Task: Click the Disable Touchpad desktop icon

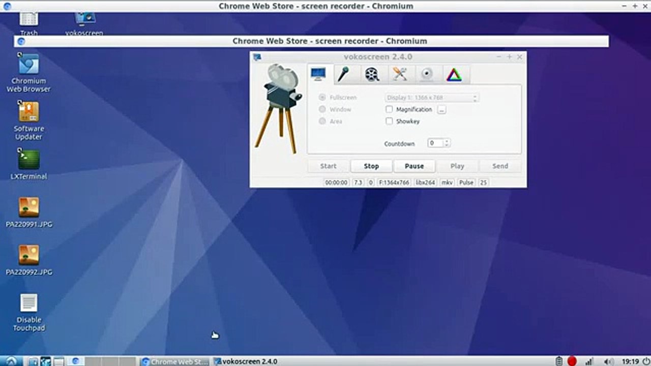Action: 29,313
